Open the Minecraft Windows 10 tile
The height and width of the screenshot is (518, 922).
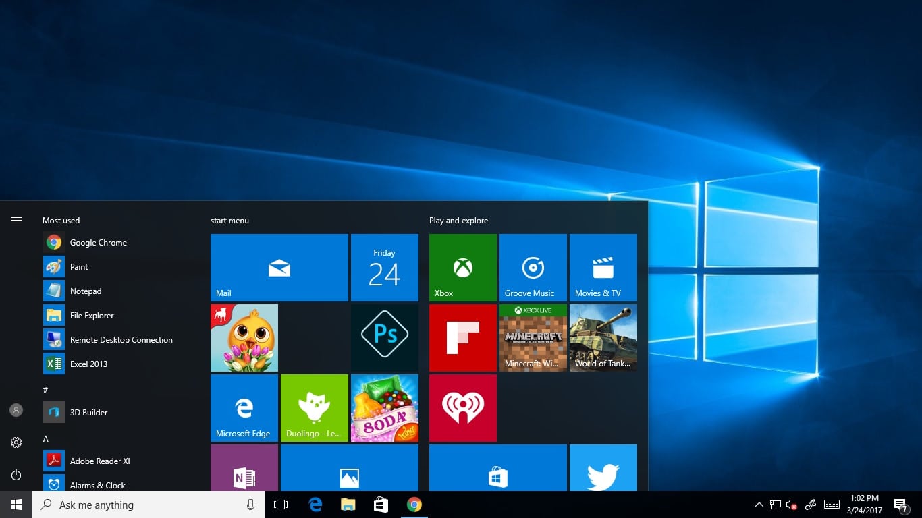(x=533, y=338)
